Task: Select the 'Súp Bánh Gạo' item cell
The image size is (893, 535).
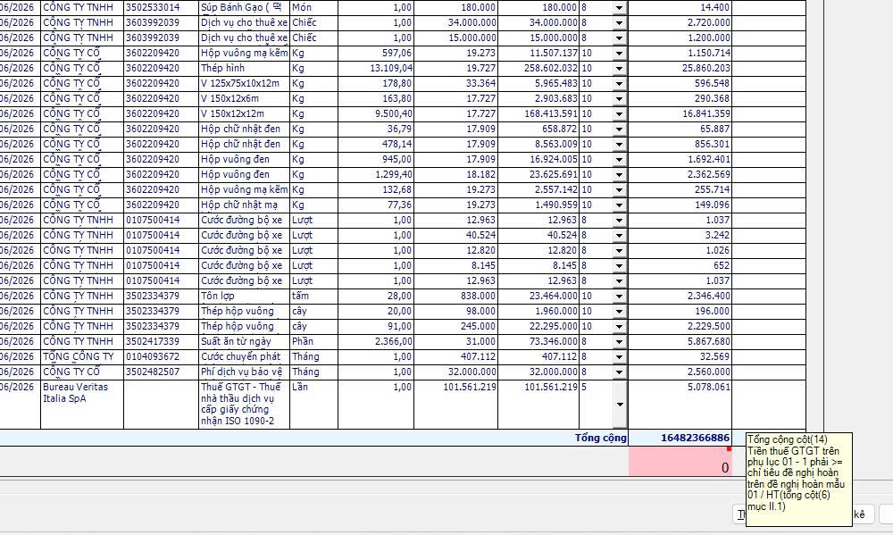Action: tap(244, 7)
